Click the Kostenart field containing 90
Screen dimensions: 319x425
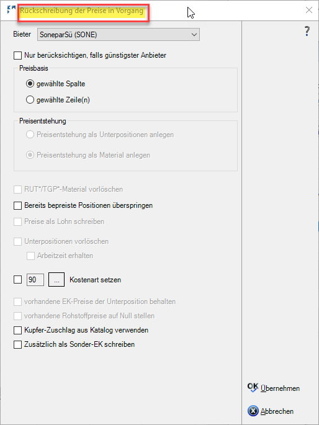[35, 280]
